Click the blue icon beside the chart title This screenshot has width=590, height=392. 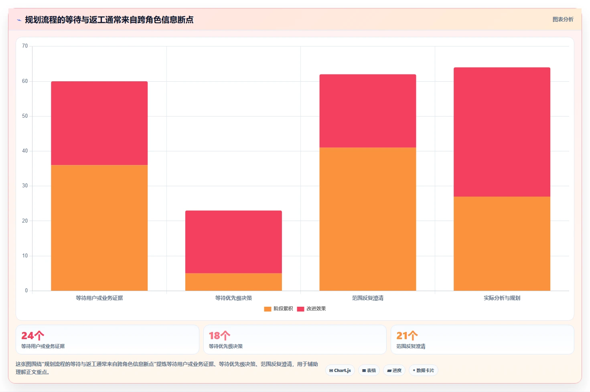[19, 20]
